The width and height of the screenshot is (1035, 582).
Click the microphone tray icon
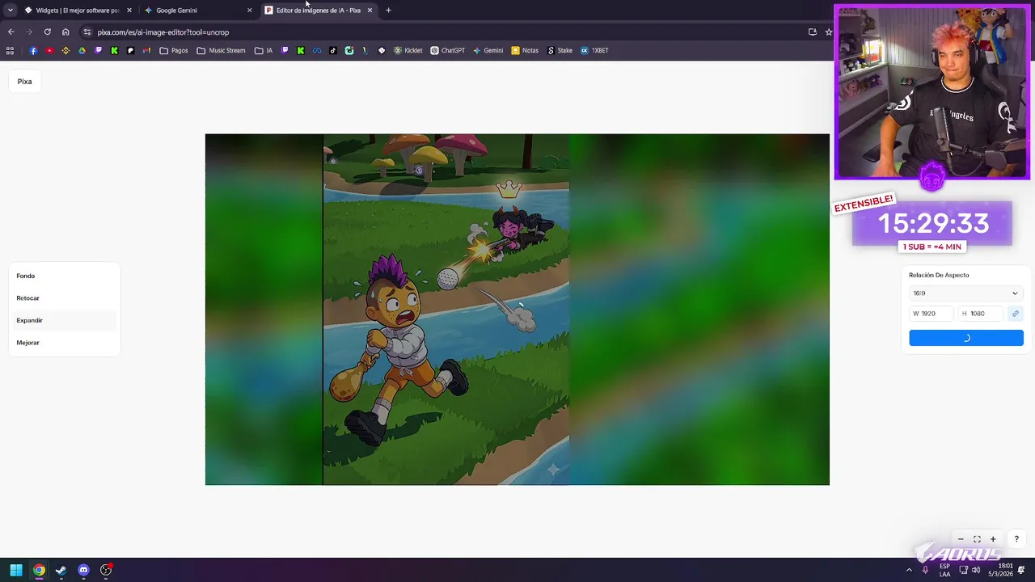click(x=925, y=570)
